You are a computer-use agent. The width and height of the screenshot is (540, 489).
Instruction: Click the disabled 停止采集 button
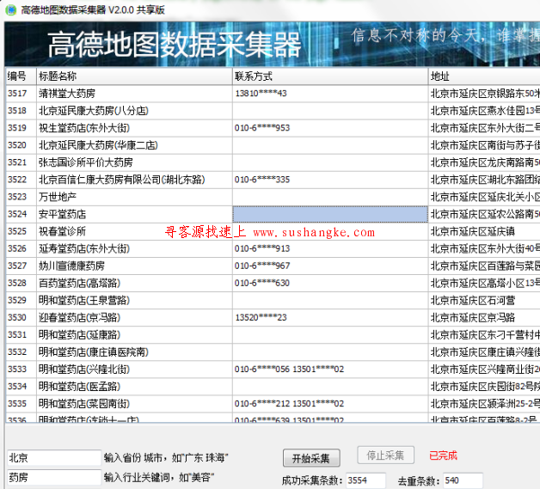385,455
